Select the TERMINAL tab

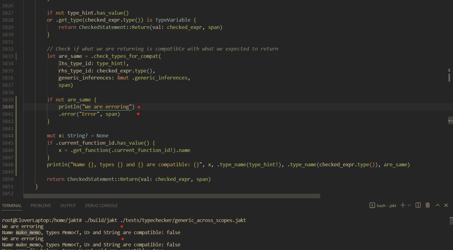tap(12, 206)
